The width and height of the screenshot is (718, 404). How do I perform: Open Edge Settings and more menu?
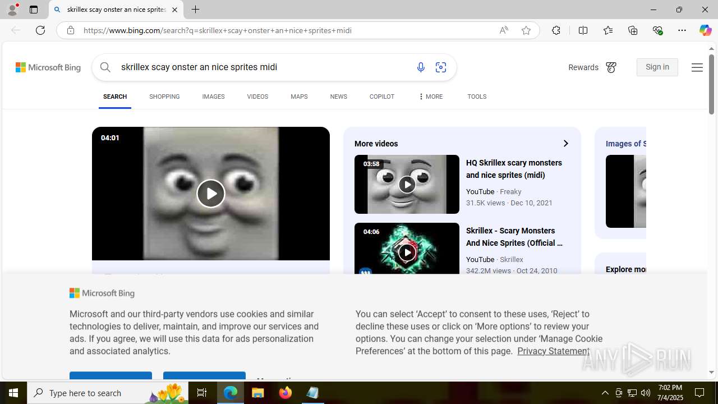pos(682,30)
